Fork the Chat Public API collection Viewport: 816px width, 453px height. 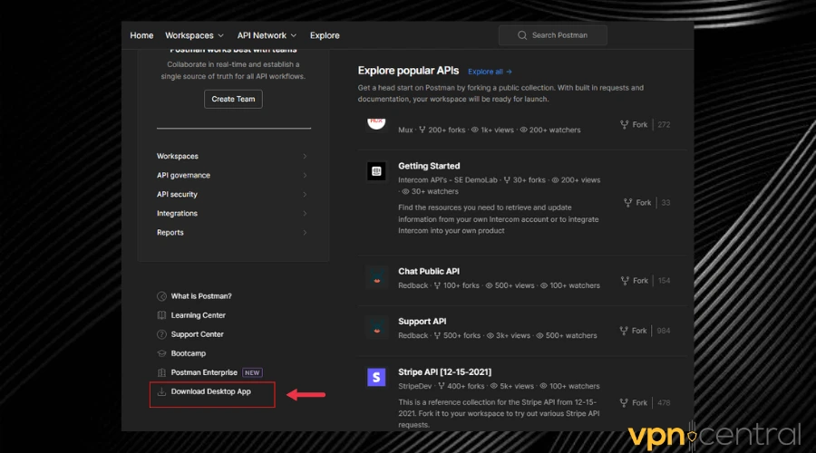click(x=635, y=281)
